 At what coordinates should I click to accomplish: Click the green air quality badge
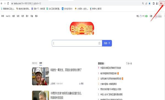(146, 16)
